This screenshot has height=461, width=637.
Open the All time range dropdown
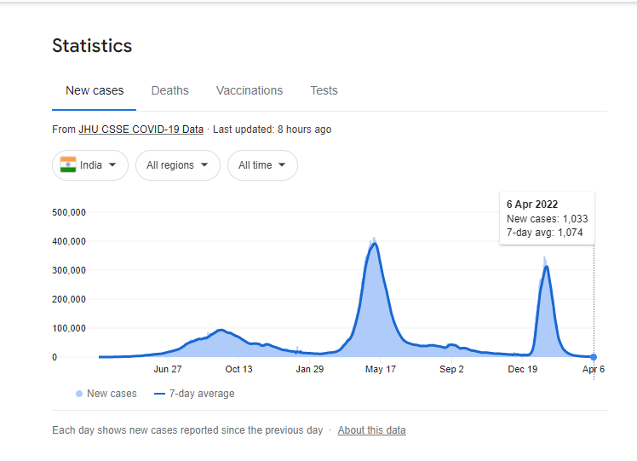point(262,165)
